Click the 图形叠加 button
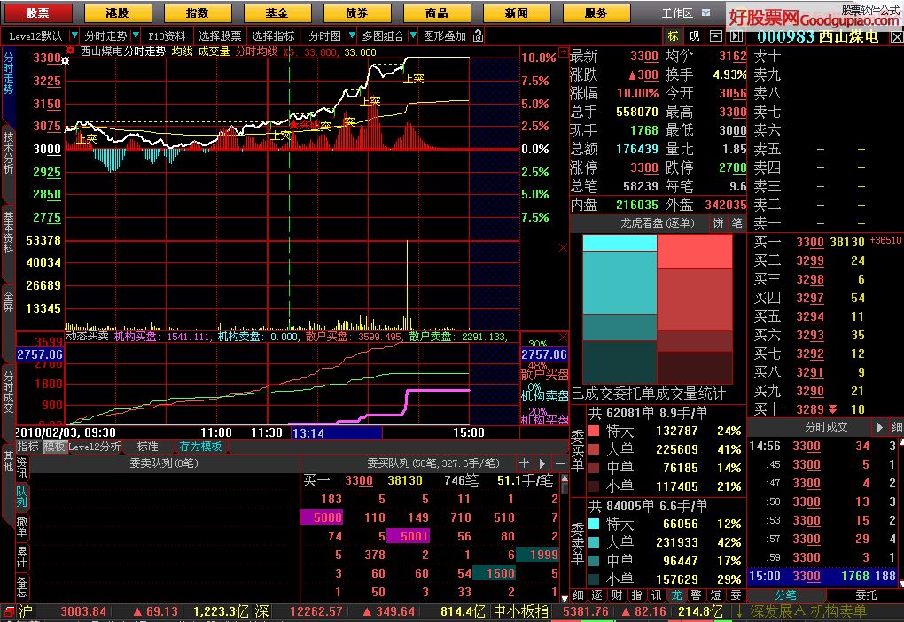The height and width of the screenshot is (622, 904). pos(445,35)
